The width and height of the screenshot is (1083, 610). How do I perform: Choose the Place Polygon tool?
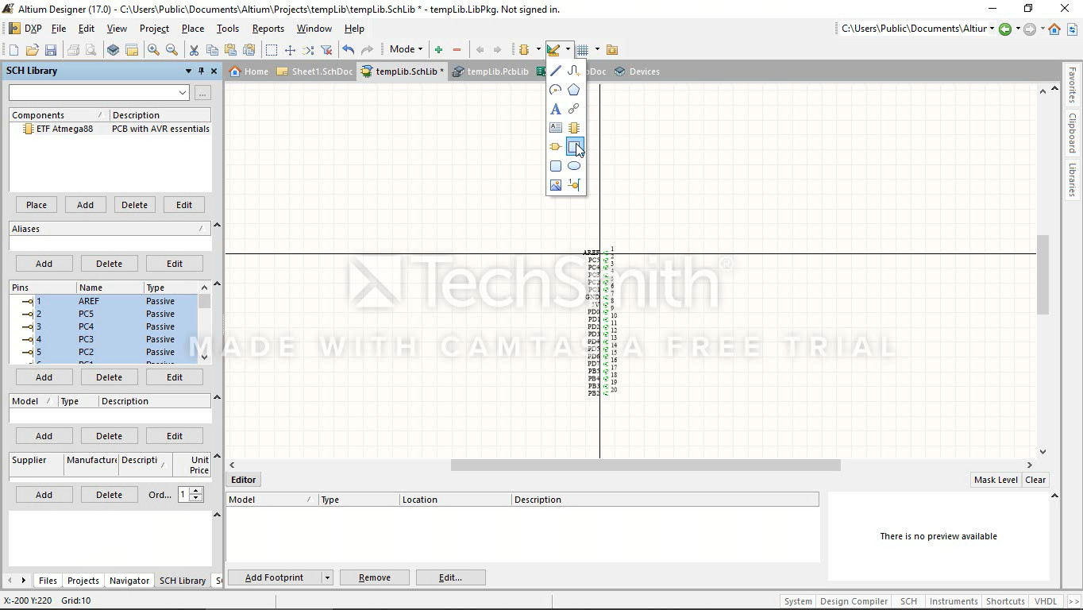click(x=574, y=90)
